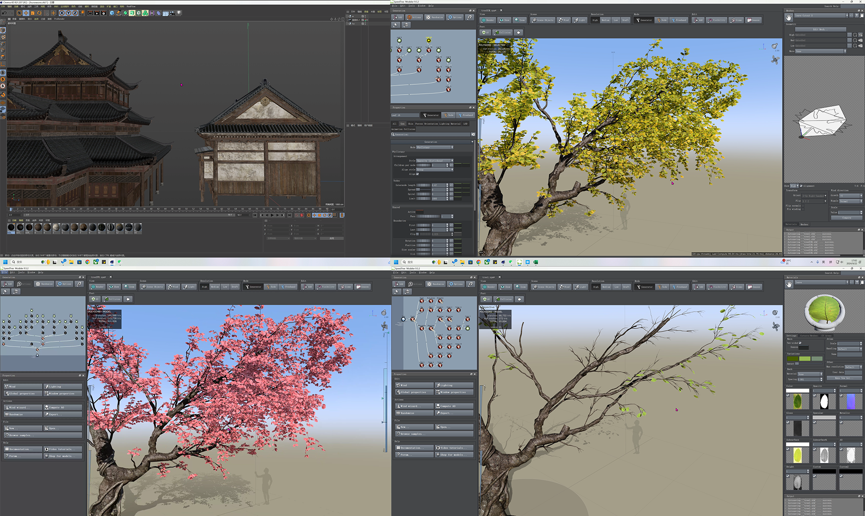Screen dimensions: 865x516
Task: Select the hand tool in the Materials panel
Action: pos(789,284)
